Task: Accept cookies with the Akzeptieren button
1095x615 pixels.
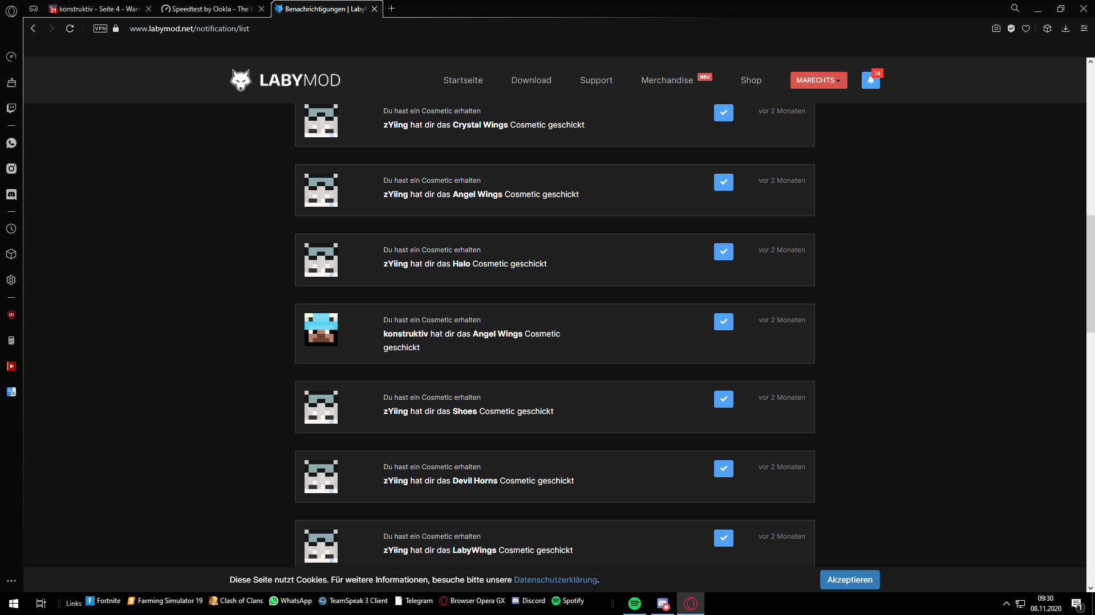Action: coord(850,580)
